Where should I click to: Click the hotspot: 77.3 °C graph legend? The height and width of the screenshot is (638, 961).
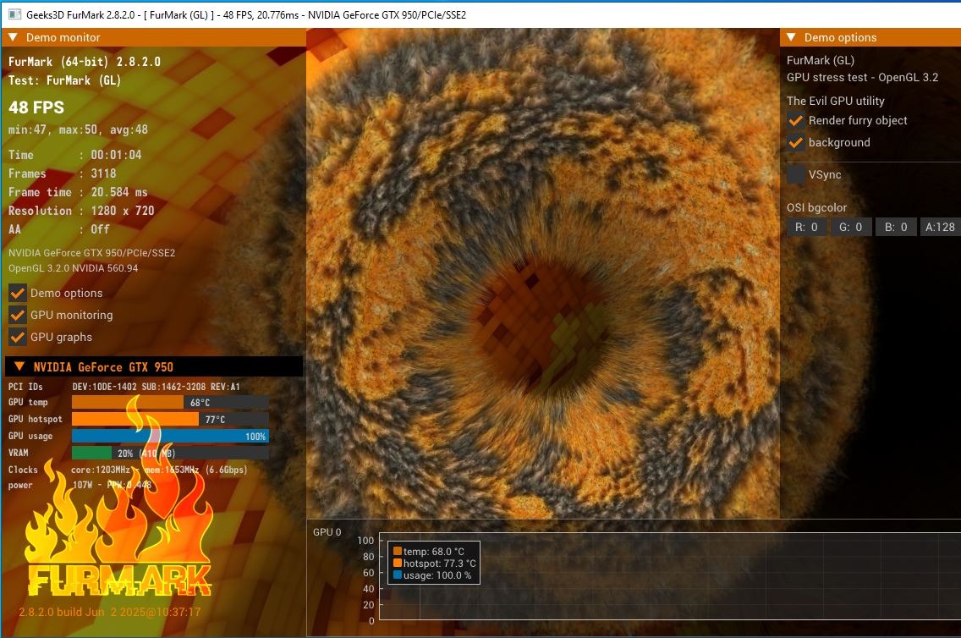pos(435,564)
